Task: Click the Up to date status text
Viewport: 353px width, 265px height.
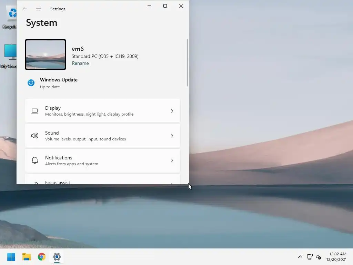Action: pos(50,87)
